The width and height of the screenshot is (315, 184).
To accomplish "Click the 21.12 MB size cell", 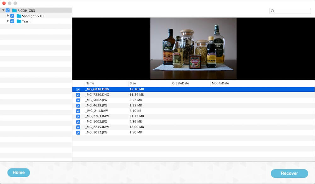I will (137, 116).
